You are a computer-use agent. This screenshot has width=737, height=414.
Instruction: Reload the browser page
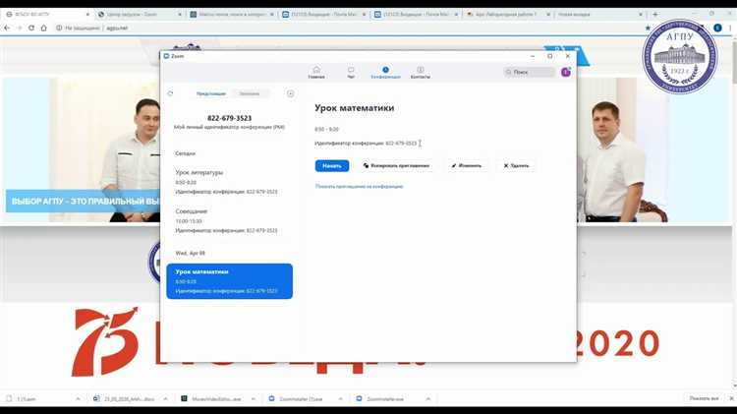pos(31,29)
